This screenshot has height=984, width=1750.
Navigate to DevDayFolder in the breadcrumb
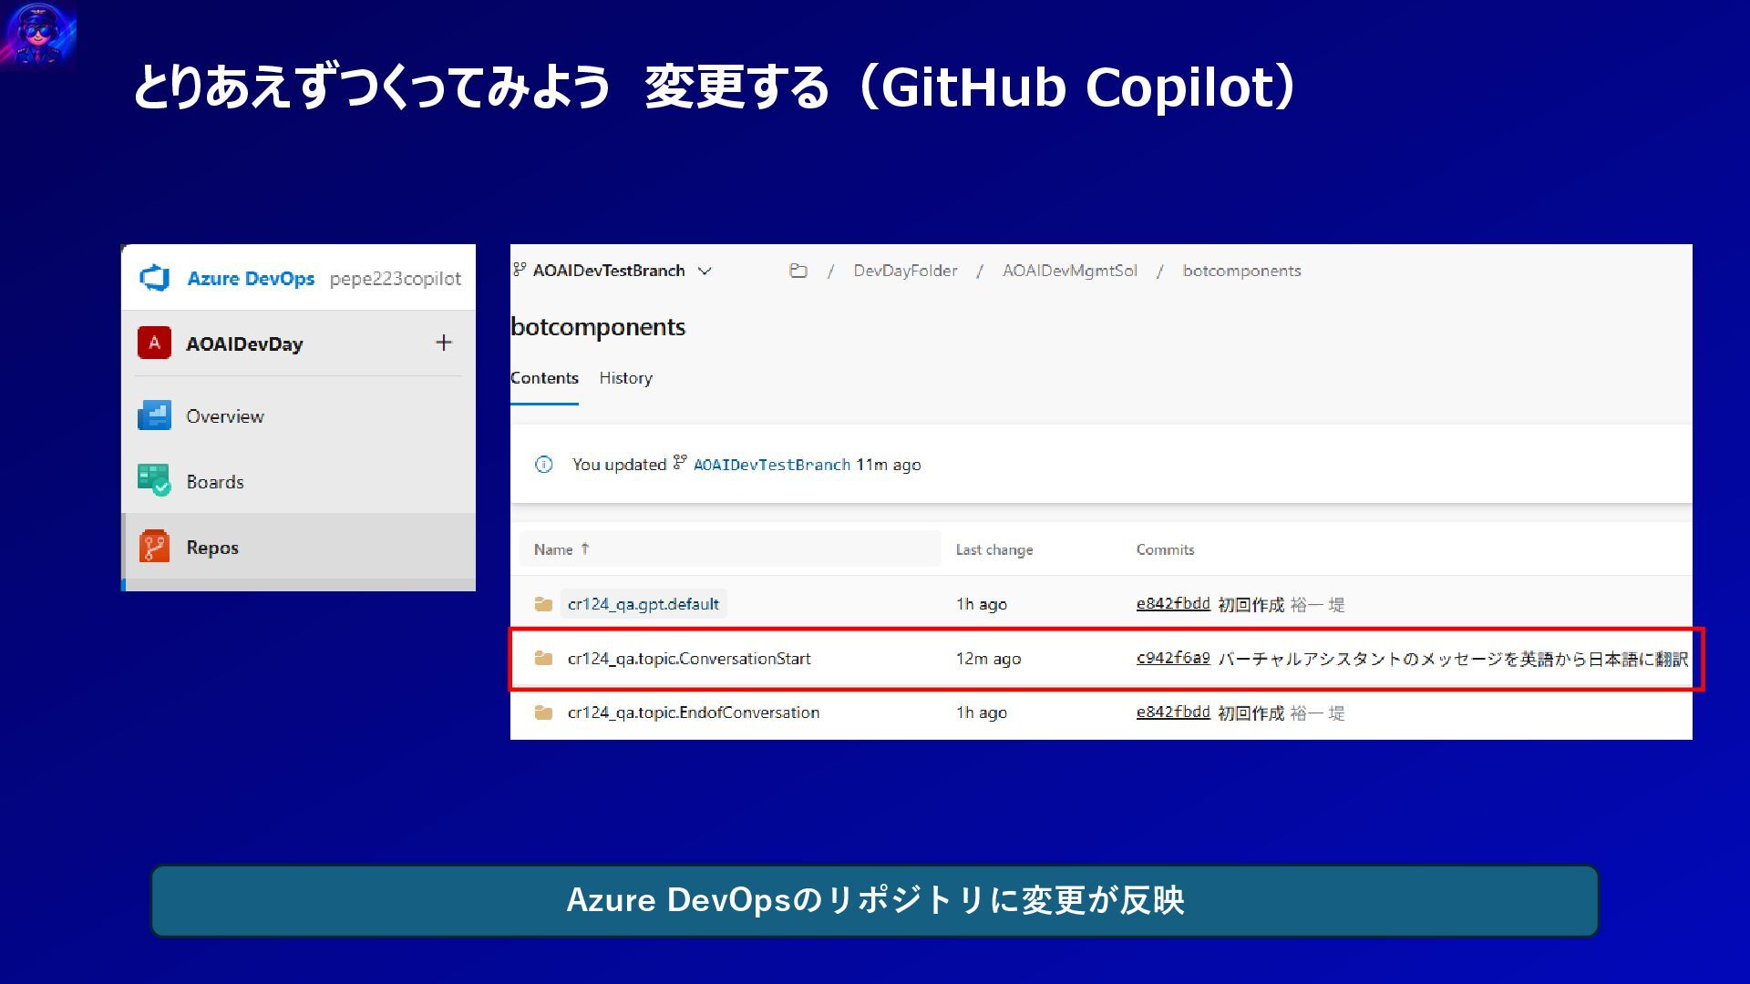[905, 271]
